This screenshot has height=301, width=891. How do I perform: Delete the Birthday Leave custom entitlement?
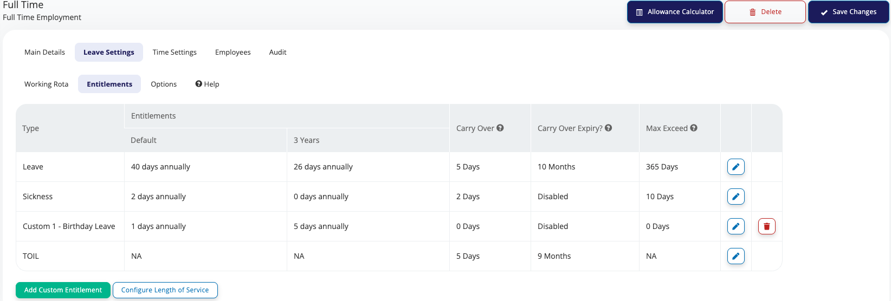(x=767, y=226)
